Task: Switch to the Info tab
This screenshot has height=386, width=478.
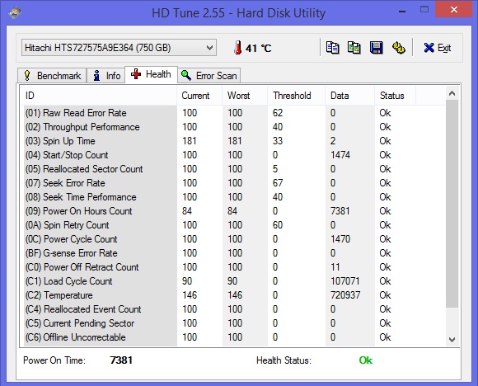Action: 106,75
